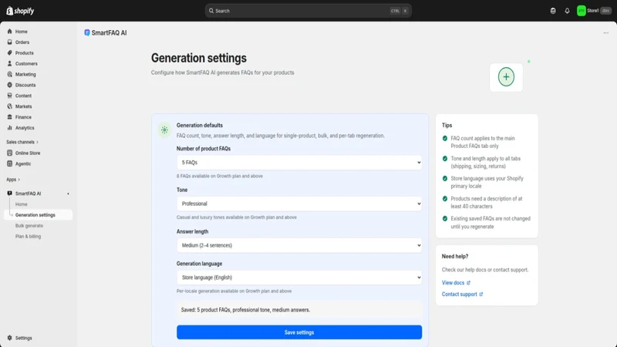Click the Shopify logo
617x347 pixels.
(x=20, y=11)
